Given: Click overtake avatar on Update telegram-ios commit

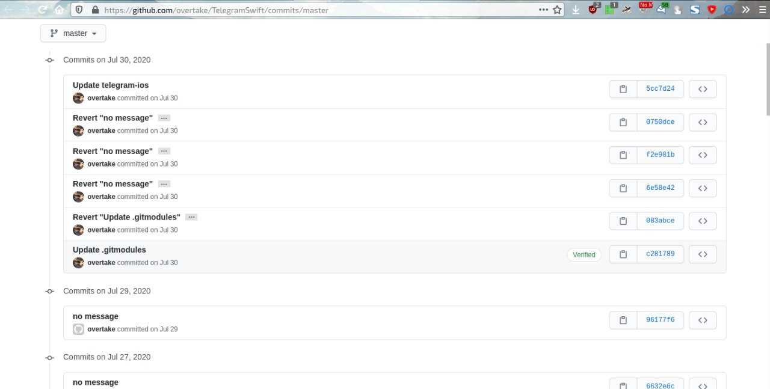Looking at the screenshot, I should (78, 98).
